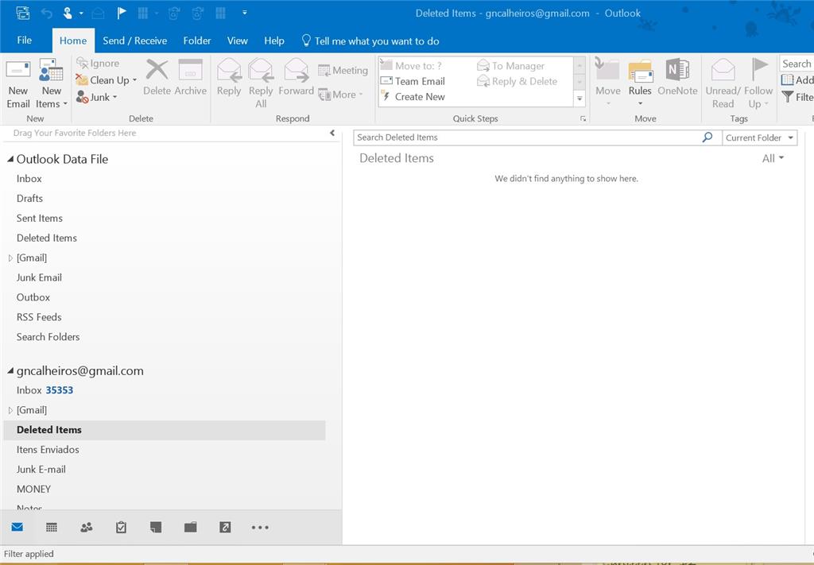The width and height of the screenshot is (814, 565).
Task: Toggle Touch/Mouse mode hand icon
Action: pos(68,13)
